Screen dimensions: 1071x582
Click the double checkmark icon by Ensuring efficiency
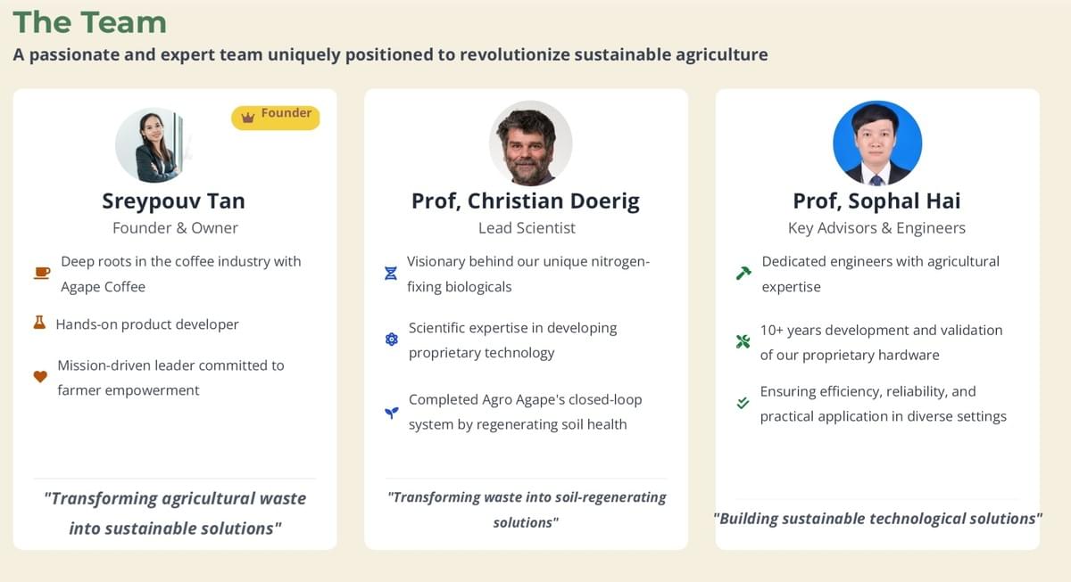coord(743,403)
